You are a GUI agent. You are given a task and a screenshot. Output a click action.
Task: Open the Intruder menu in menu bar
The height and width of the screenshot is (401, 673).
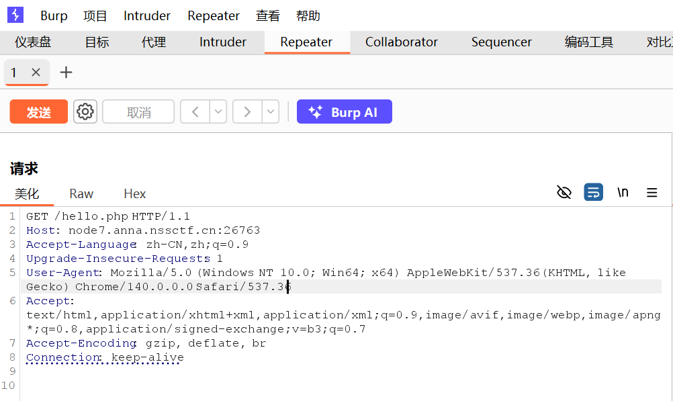(147, 15)
